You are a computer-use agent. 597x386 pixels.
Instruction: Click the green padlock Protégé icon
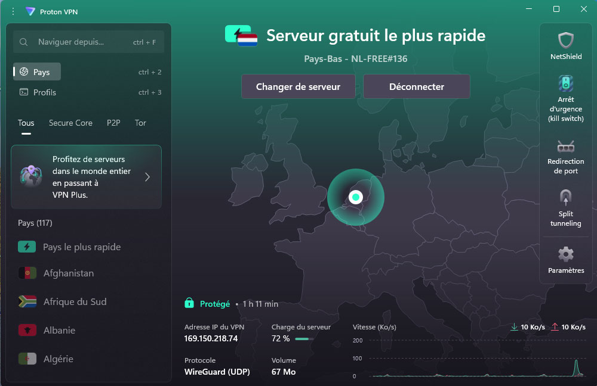[x=189, y=303]
